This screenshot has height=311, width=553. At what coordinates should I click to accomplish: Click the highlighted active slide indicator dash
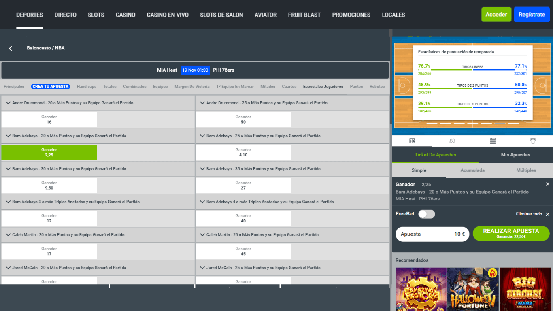point(500,124)
